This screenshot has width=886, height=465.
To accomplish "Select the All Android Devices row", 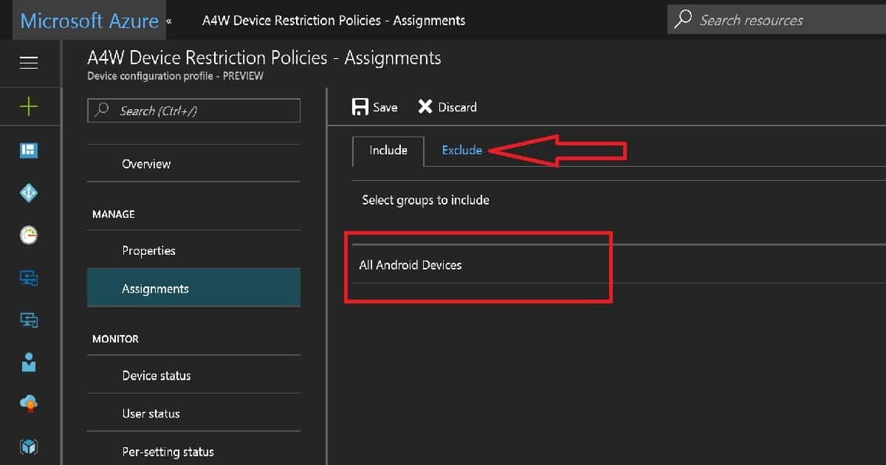I will point(619,265).
